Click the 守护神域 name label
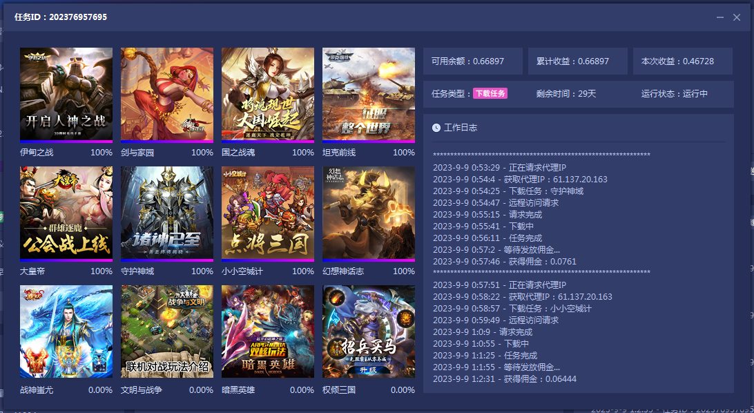This screenshot has height=413, width=754. [137, 271]
